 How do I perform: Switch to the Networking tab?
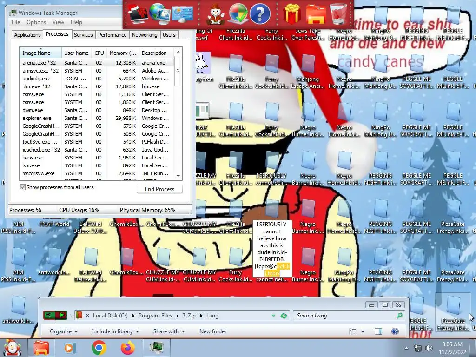pyautogui.click(x=145, y=35)
